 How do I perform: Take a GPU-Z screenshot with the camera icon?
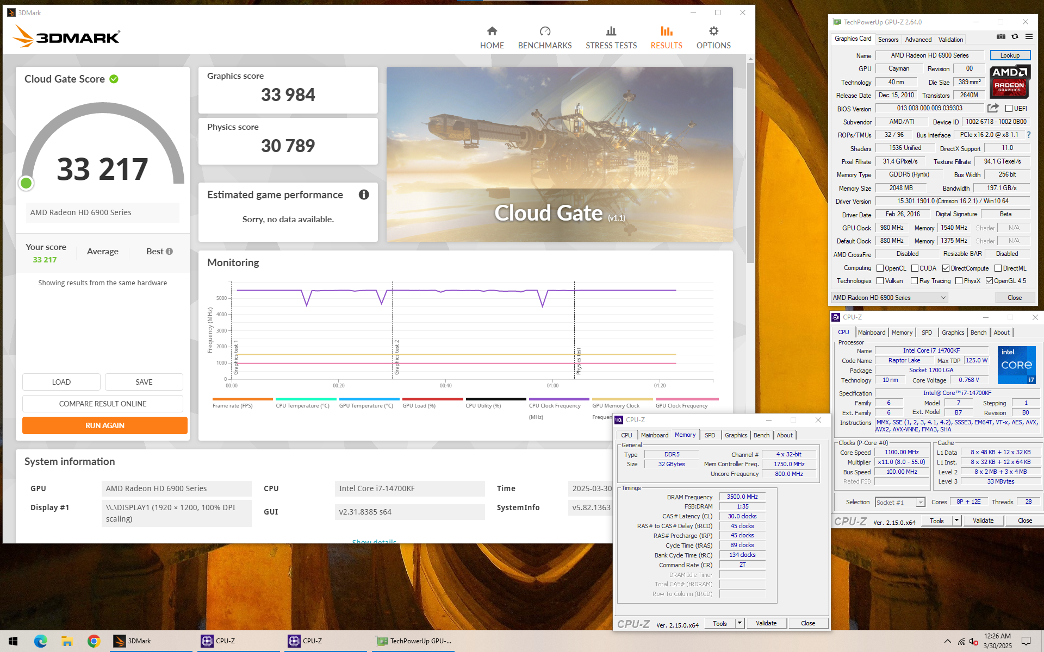(1000, 36)
